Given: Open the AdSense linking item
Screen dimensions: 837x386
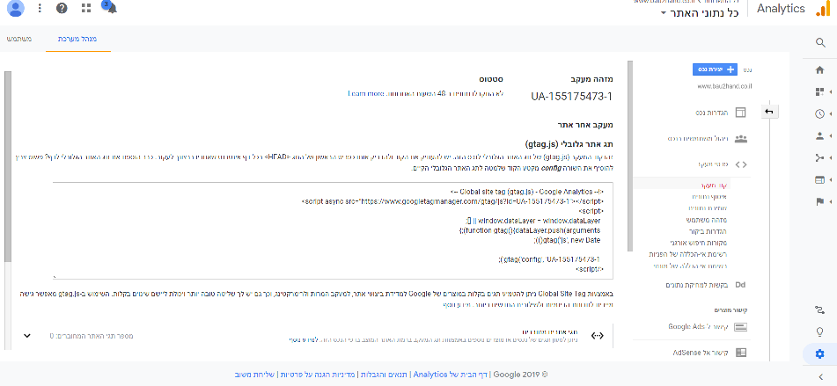Looking at the screenshot, I should (709, 353).
